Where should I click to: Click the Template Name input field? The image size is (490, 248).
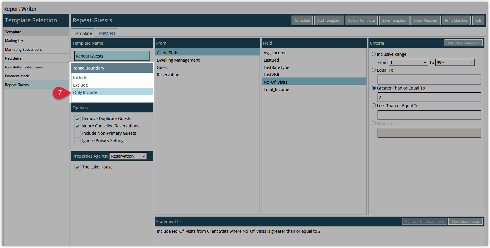[x=112, y=56]
